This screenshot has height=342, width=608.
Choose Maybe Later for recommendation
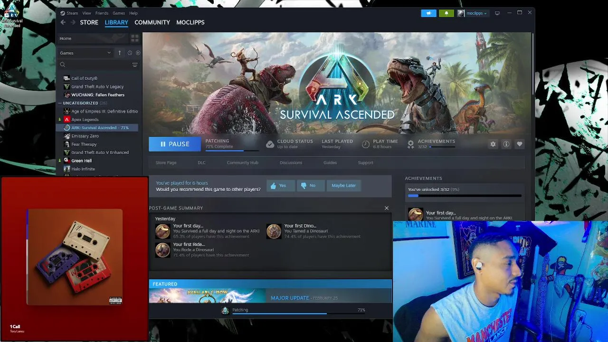tap(343, 186)
